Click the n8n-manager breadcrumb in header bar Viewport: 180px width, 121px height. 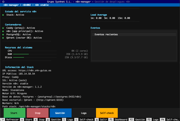[x=12, y=5]
